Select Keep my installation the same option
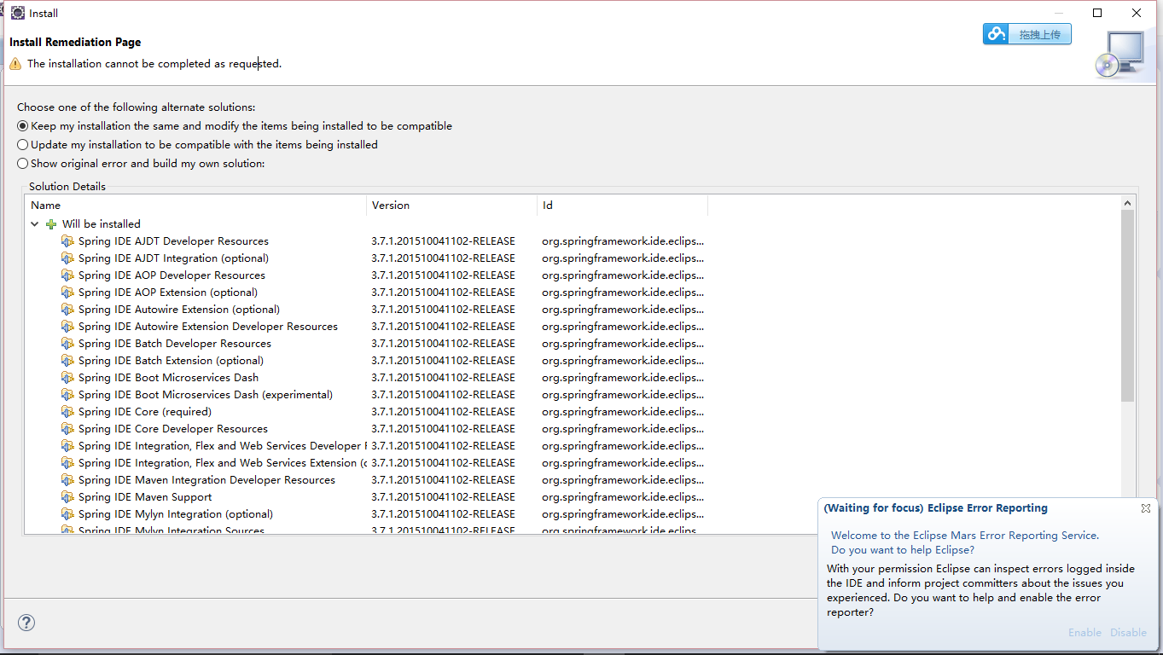Image resolution: width=1163 pixels, height=655 pixels. pyautogui.click(x=235, y=126)
